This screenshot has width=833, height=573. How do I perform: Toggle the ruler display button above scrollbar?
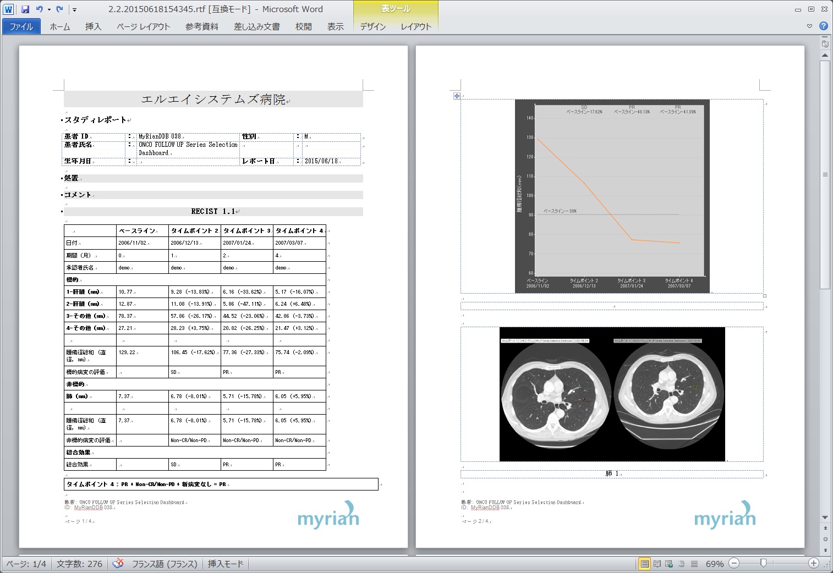pyautogui.click(x=825, y=43)
